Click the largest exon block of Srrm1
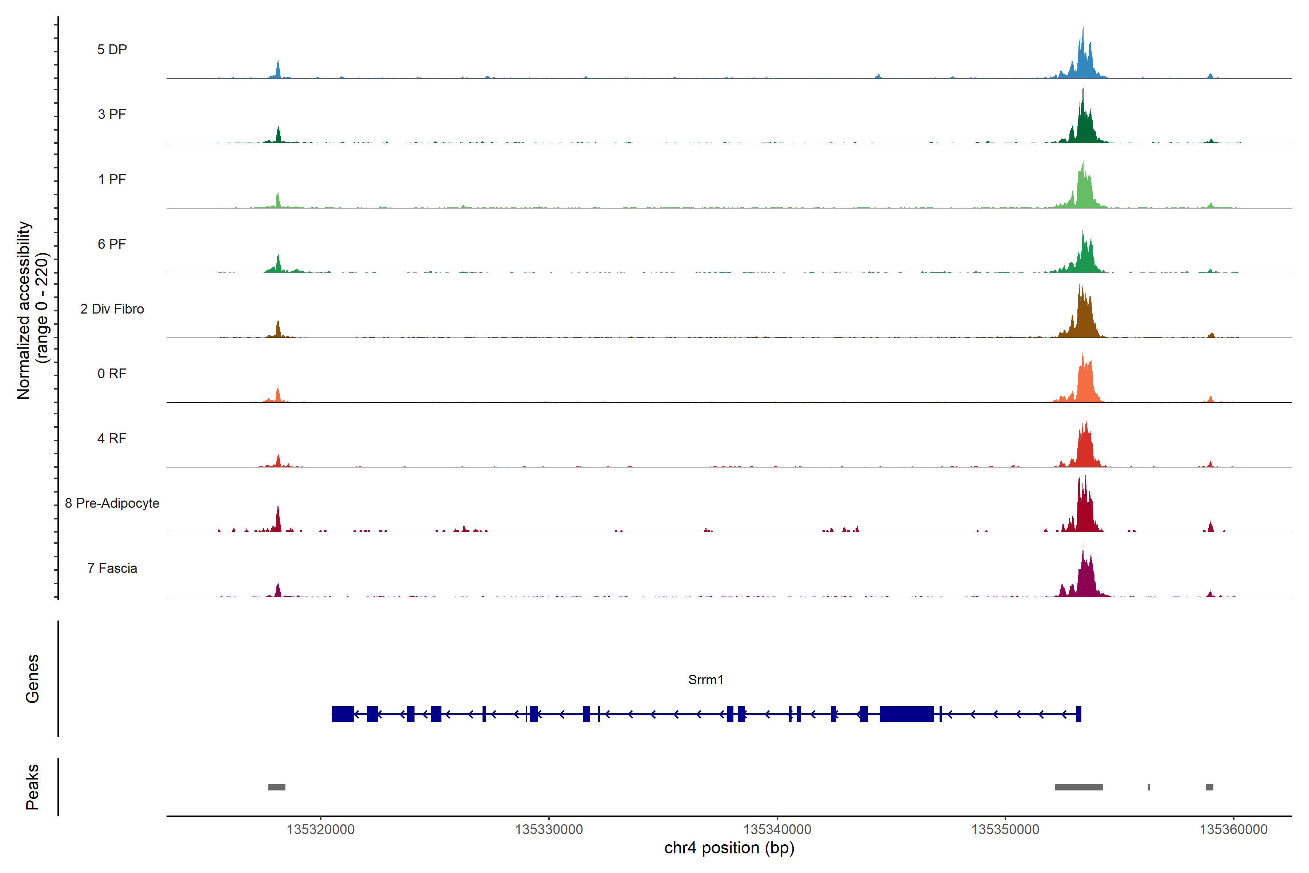This screenshot has width=1309, height=873. pos(906,714)
